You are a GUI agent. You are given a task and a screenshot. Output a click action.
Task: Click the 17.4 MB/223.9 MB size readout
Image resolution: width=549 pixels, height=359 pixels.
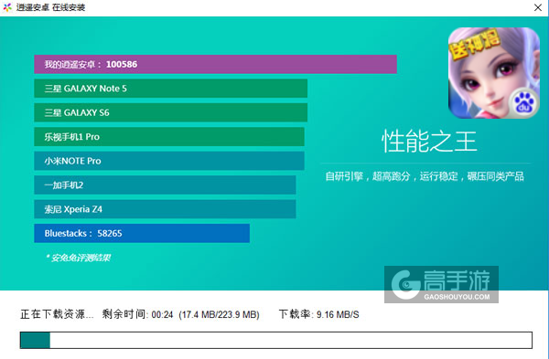pyautogui.click(x=220, y=314)
